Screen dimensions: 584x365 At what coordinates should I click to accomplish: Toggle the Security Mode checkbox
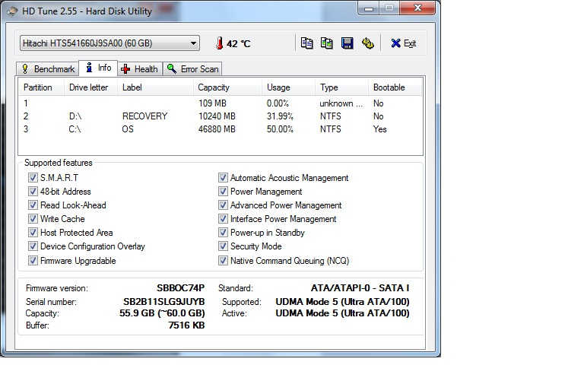pyautogui.click(x=223, y=246)
